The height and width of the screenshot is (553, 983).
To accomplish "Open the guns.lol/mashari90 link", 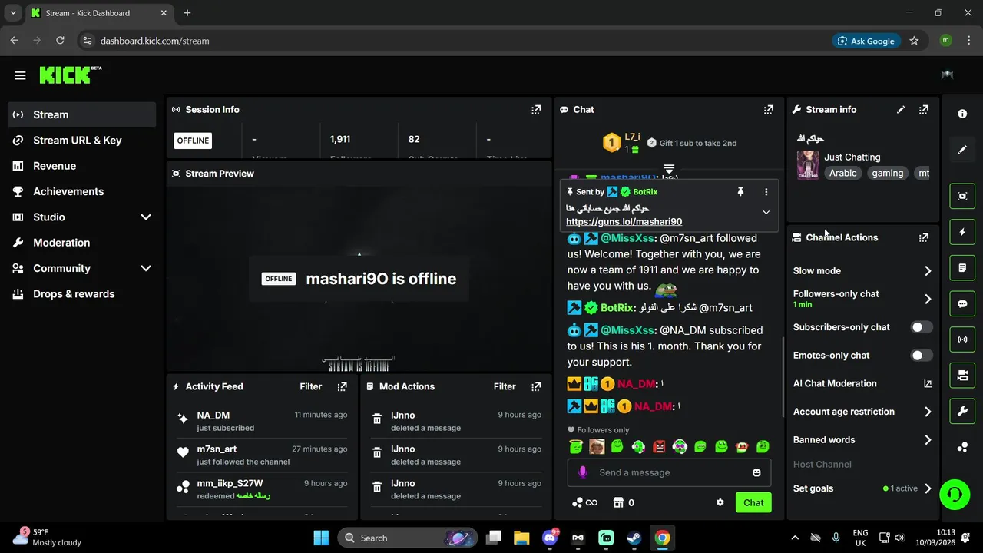I will tap(624, 222).
